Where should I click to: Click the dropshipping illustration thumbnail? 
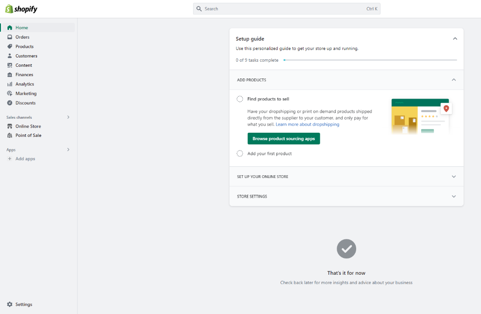point(421,116)
